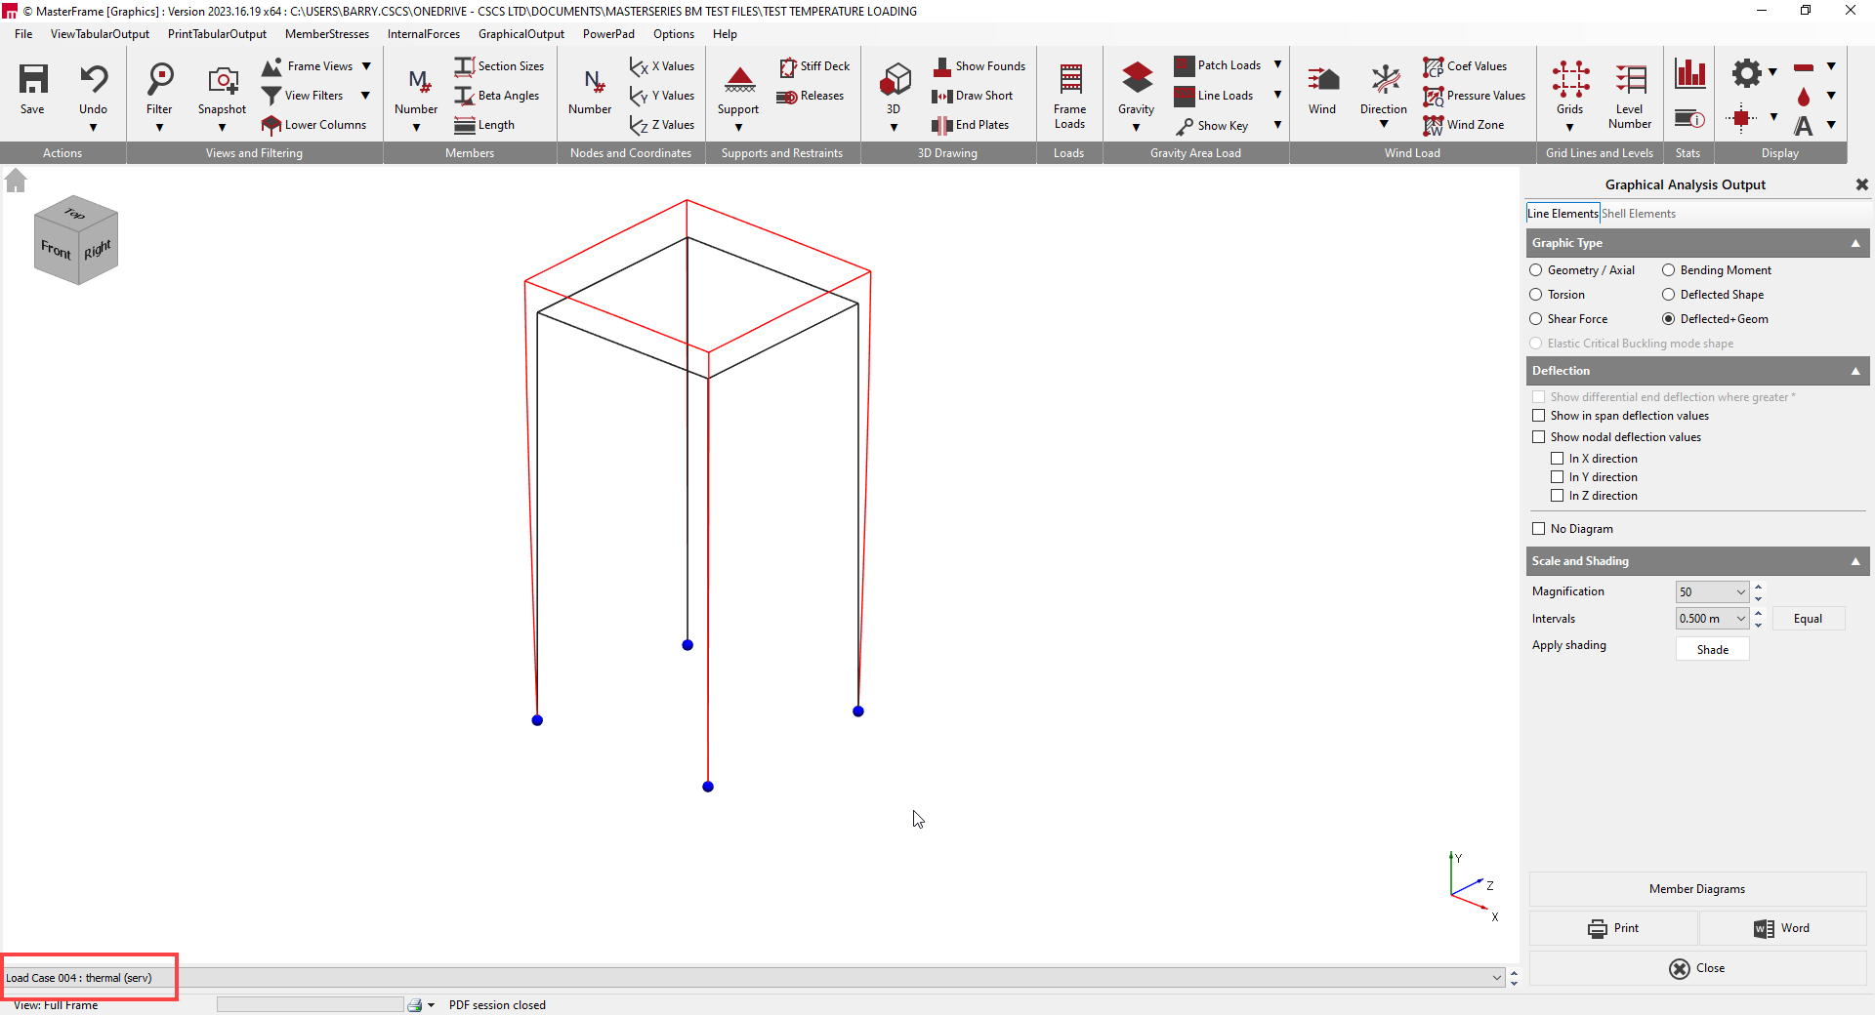Viewport: 1875px width, 1015px height.
Task: Open the GraphicalOutput menu
Action: 521,34
